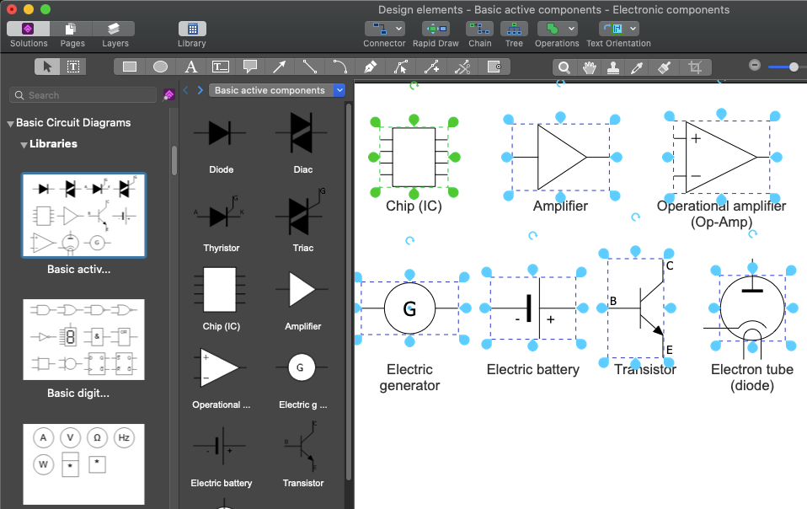The height and width of the screenshot is (509, 807).
Task: Activate the Hand pan tool
Action: 589,66
